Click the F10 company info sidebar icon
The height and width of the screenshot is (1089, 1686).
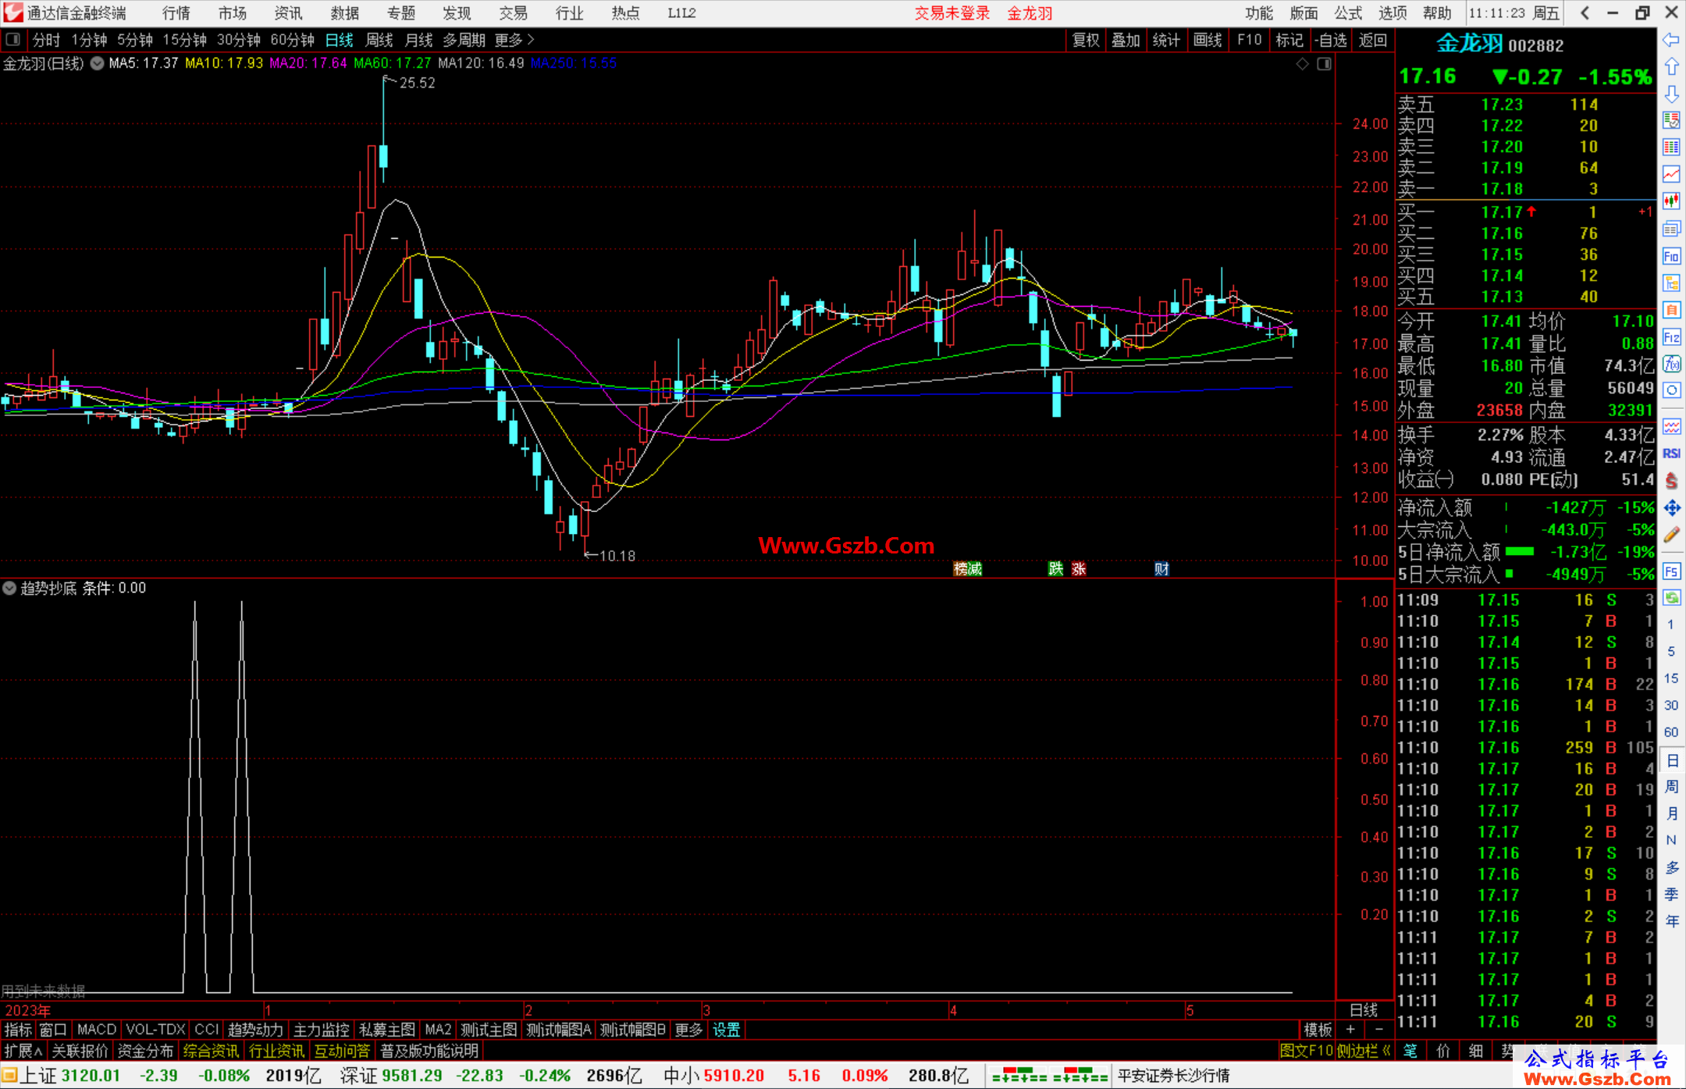(1671, 256)
